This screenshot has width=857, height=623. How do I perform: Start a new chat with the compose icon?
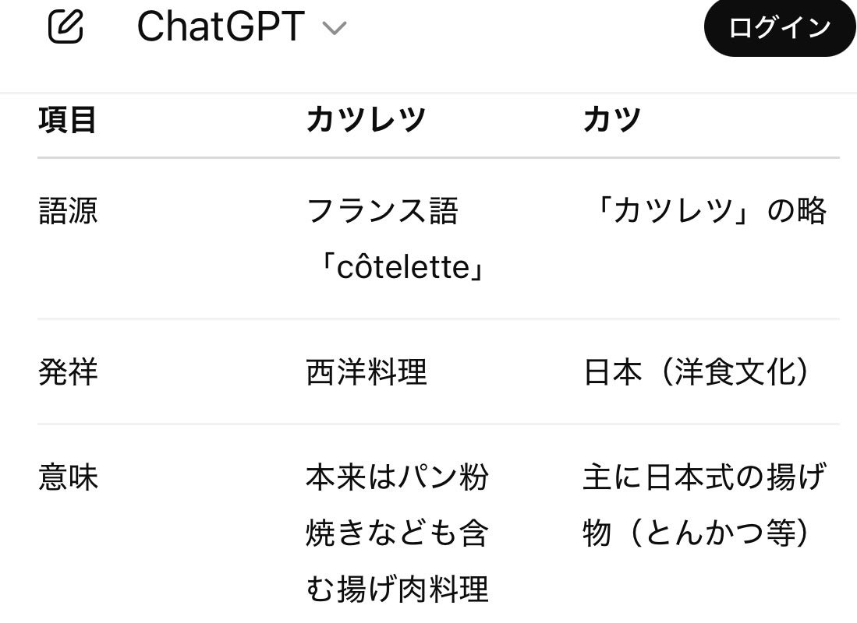click(x=66, y=27)
